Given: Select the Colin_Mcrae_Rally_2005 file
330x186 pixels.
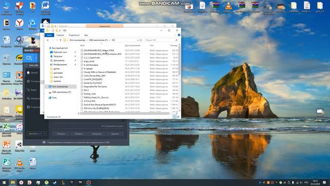Looking at the screenshot, I should tap(94, 76).
